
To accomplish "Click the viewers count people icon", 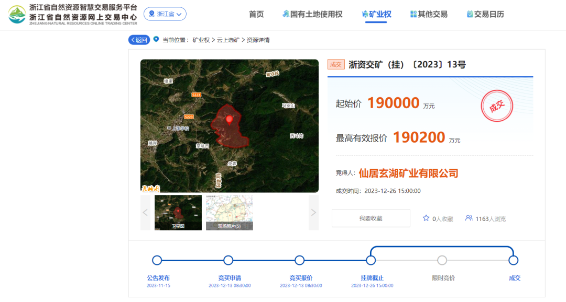I will tap(469, 218).
